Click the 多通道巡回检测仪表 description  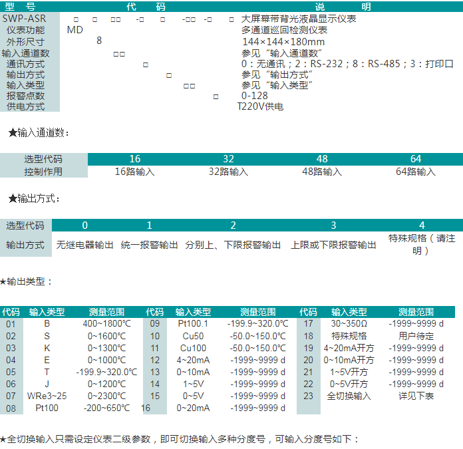pos(284,30)
